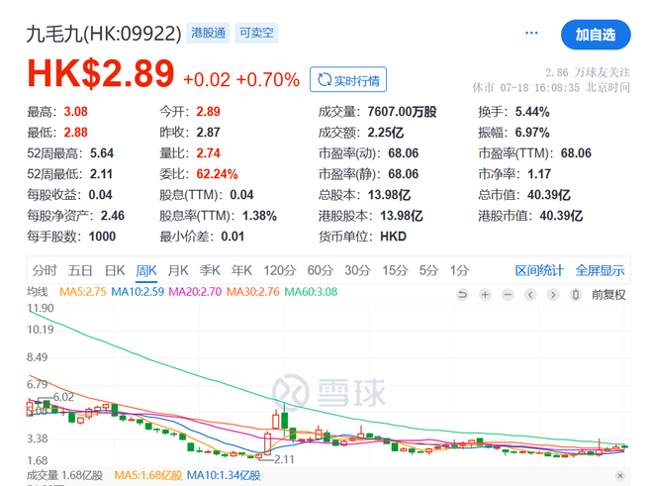This screenshot has height=486, width=653.
Task: Switch to the 季K chart tab
Action: [210, 270]
